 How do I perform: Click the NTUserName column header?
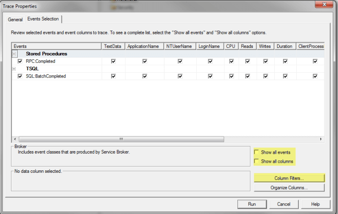pos(180,46)
